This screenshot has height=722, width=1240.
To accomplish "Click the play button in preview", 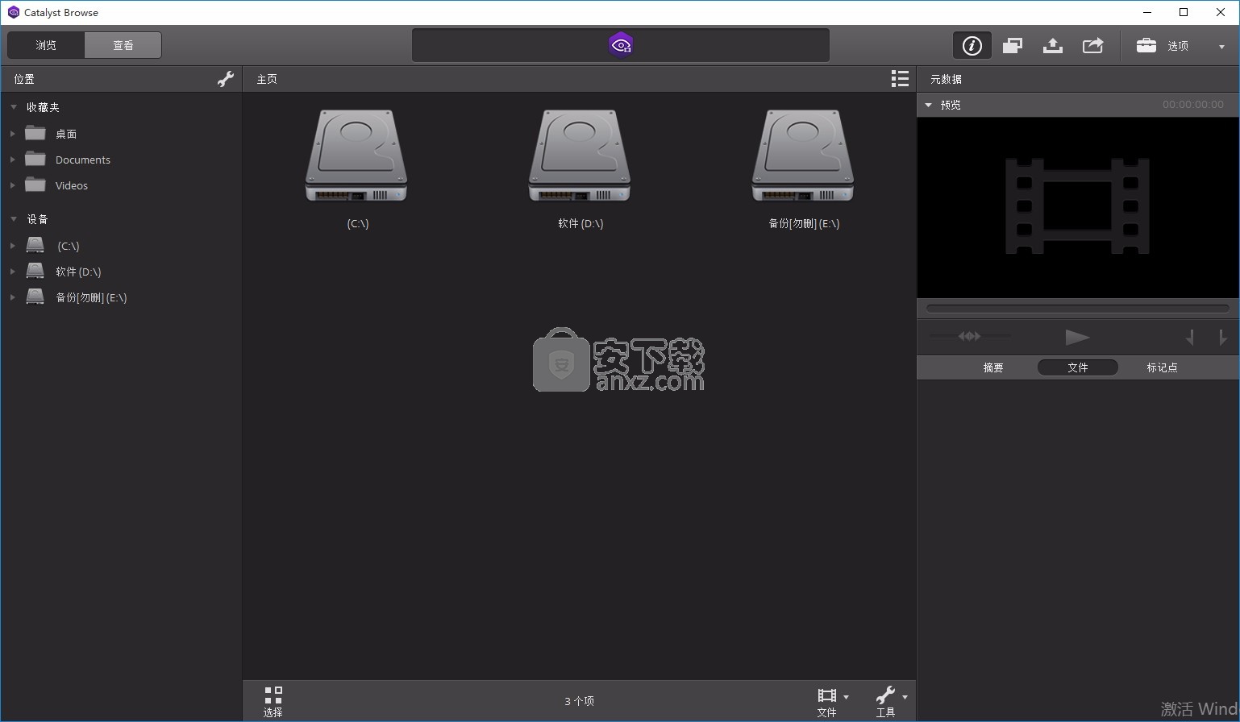I will 1077,337.
